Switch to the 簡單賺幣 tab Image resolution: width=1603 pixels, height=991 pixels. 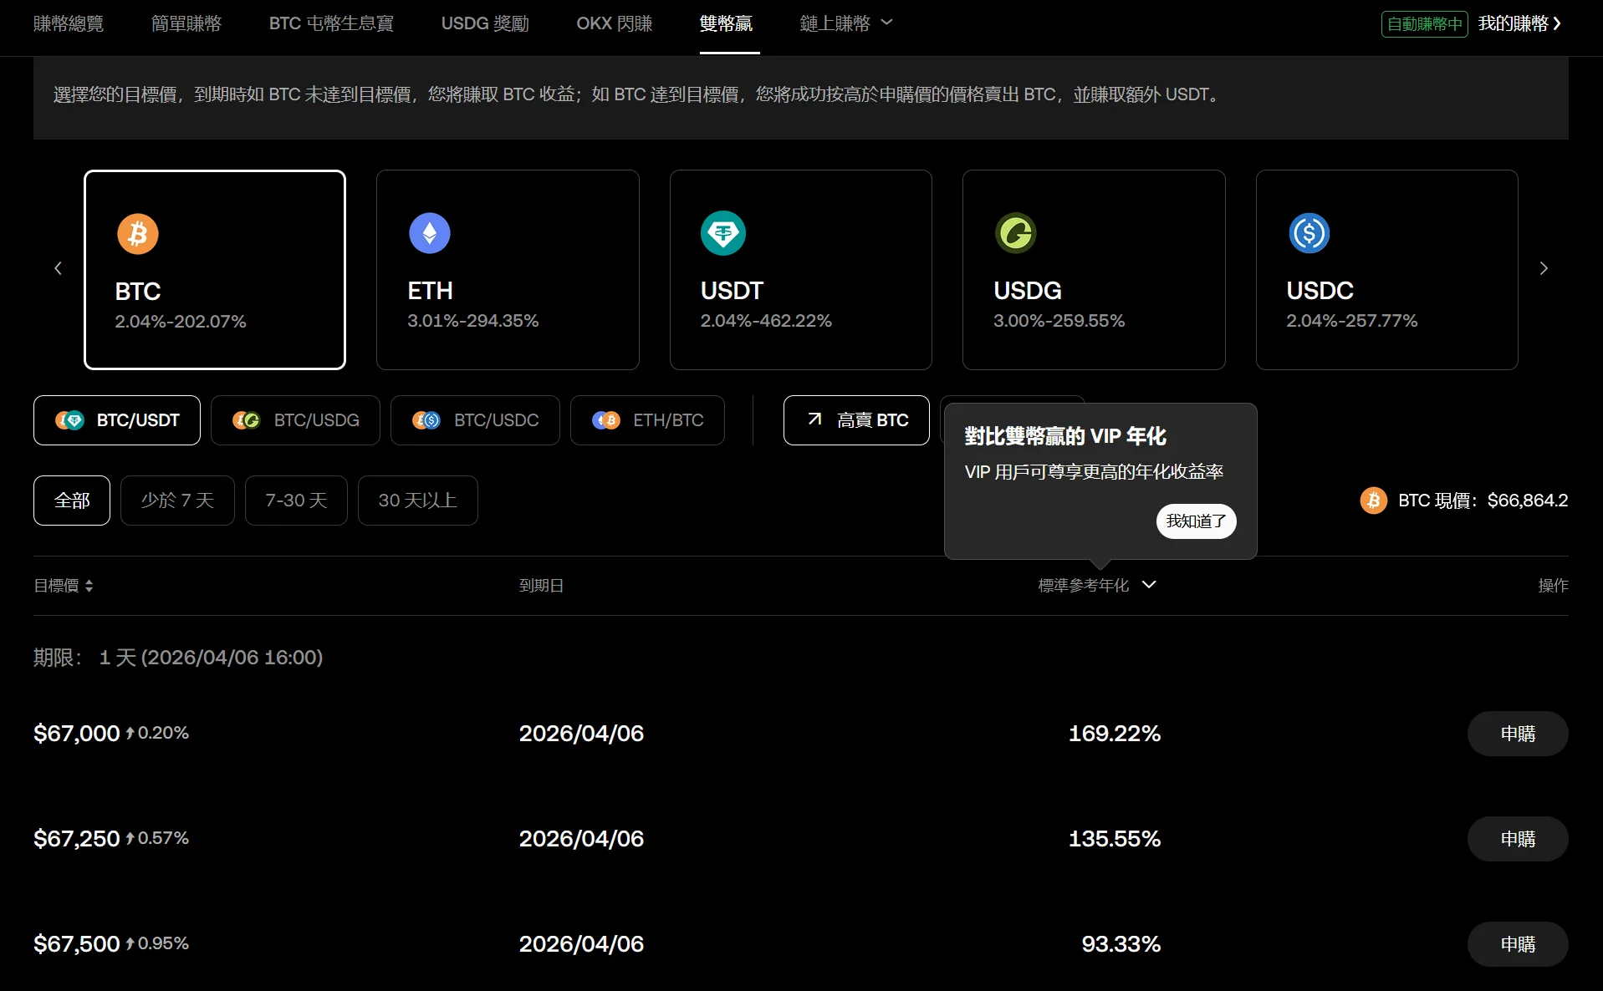click(x=186, y=23)
